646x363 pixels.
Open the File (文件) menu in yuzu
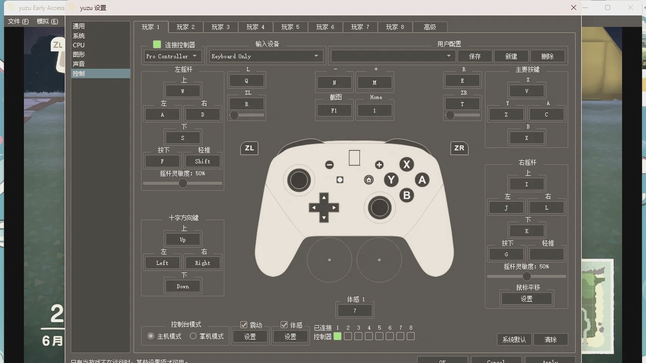[x=18, y=21]
